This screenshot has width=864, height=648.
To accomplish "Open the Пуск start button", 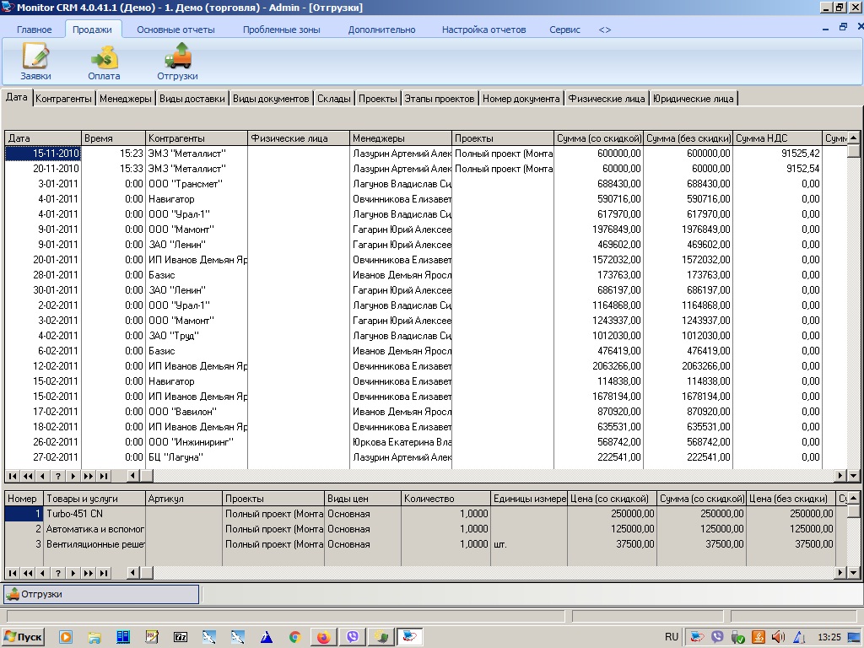I will click(x=23, y=637).
